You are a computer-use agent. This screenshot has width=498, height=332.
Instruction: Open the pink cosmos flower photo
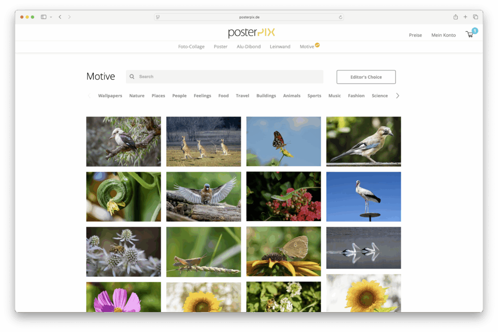[124, 297]
